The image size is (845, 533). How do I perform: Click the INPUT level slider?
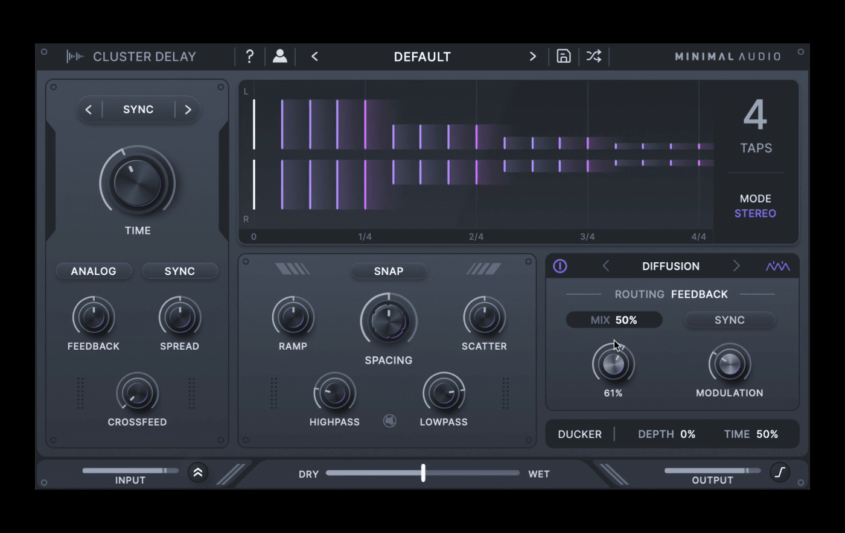pyautogui.click(x=130, y=470)
